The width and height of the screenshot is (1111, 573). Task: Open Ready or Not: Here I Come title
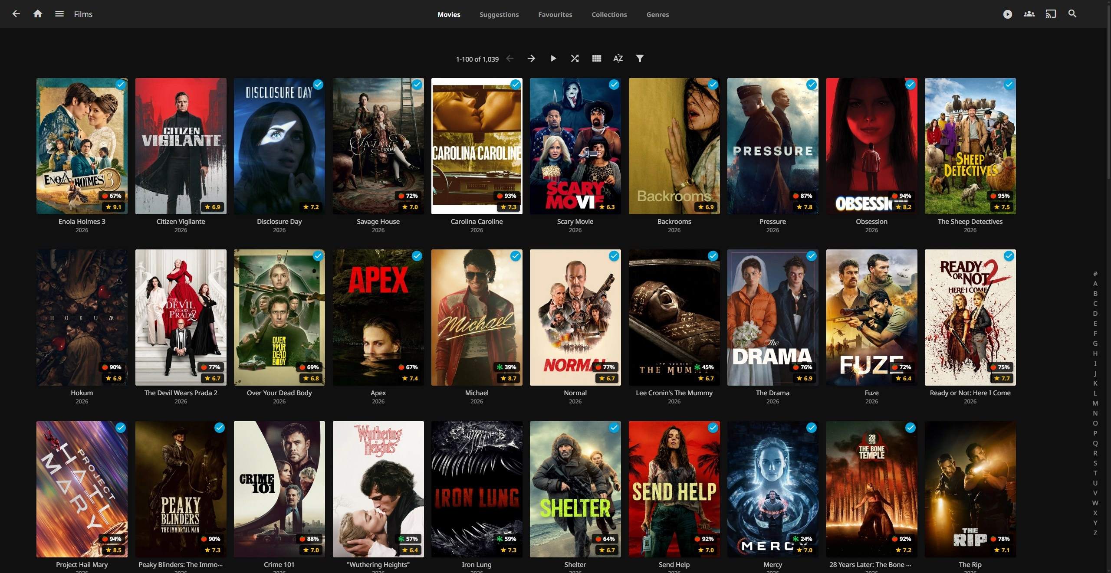pyautogui.click(x=970, y=393)
